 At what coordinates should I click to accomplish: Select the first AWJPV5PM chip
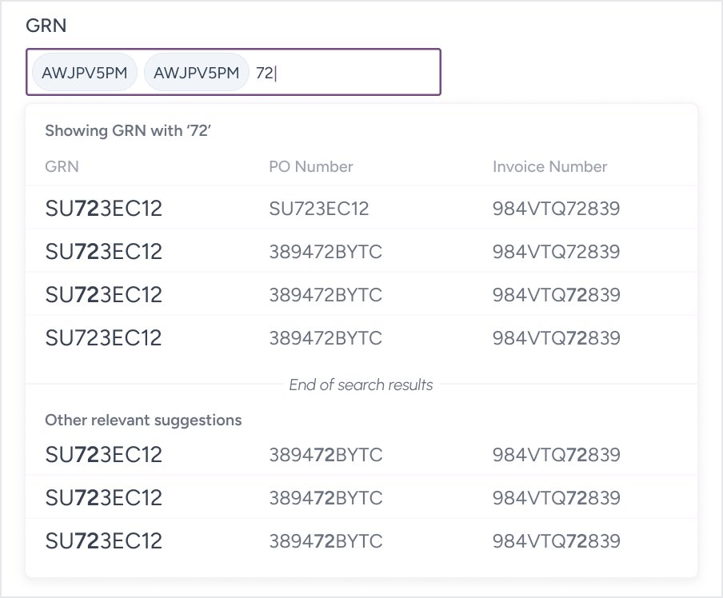coord(85,73)
